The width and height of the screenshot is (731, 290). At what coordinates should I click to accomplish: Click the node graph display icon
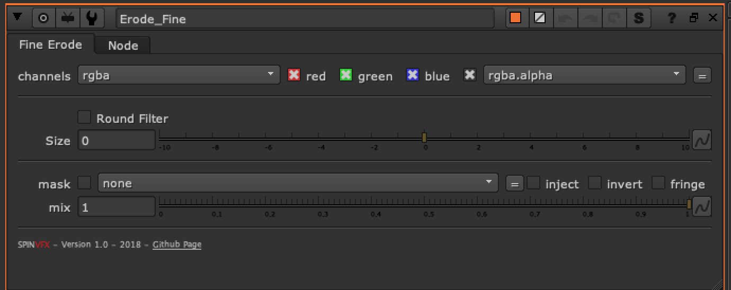click(x=68, y=19)
